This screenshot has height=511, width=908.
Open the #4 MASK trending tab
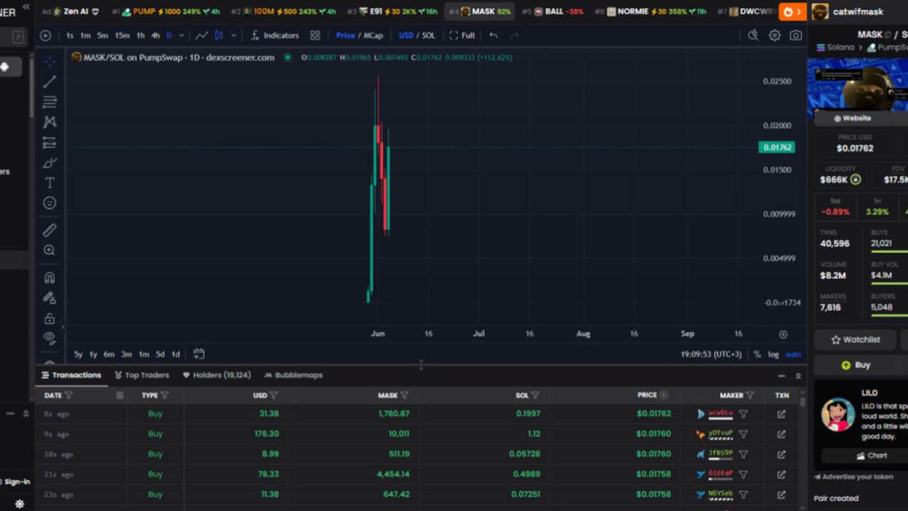tap(480, 12)
